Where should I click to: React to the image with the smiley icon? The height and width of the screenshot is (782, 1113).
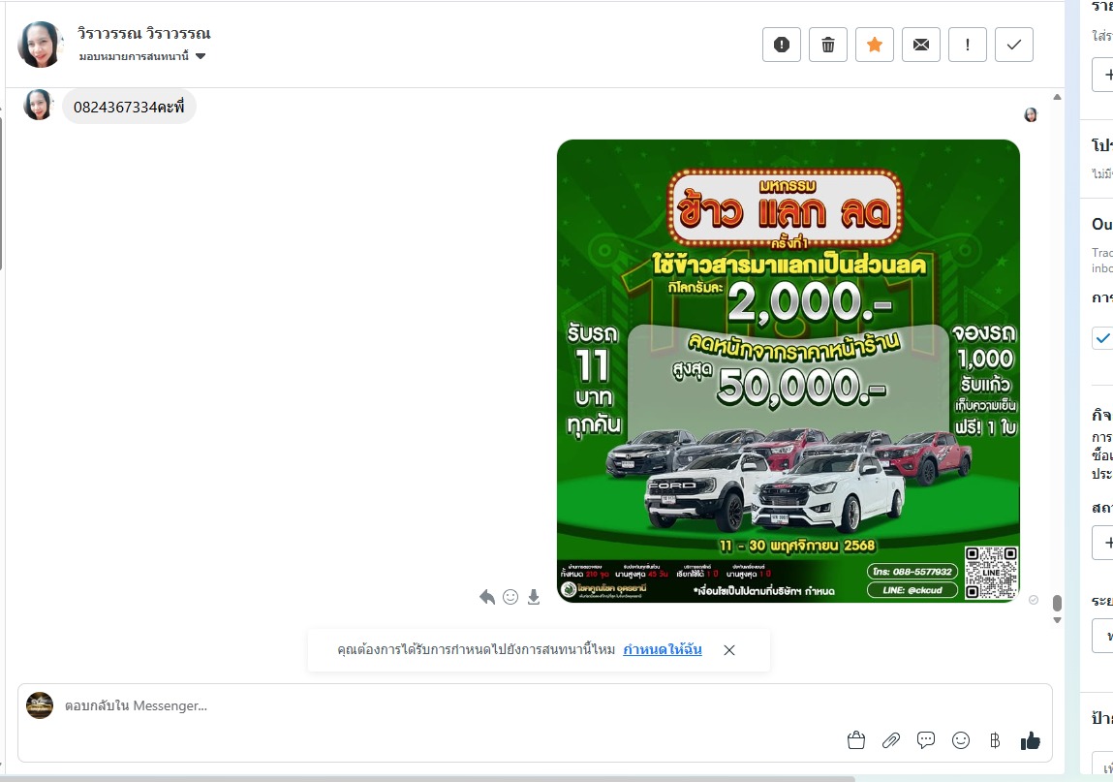pos(510,597)
